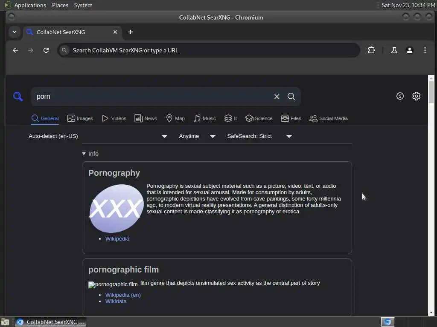Open the browser profile avatar icon

409,50
